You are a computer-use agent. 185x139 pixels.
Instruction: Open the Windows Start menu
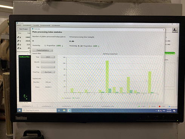pyautogui.click(x=20, y=110)
